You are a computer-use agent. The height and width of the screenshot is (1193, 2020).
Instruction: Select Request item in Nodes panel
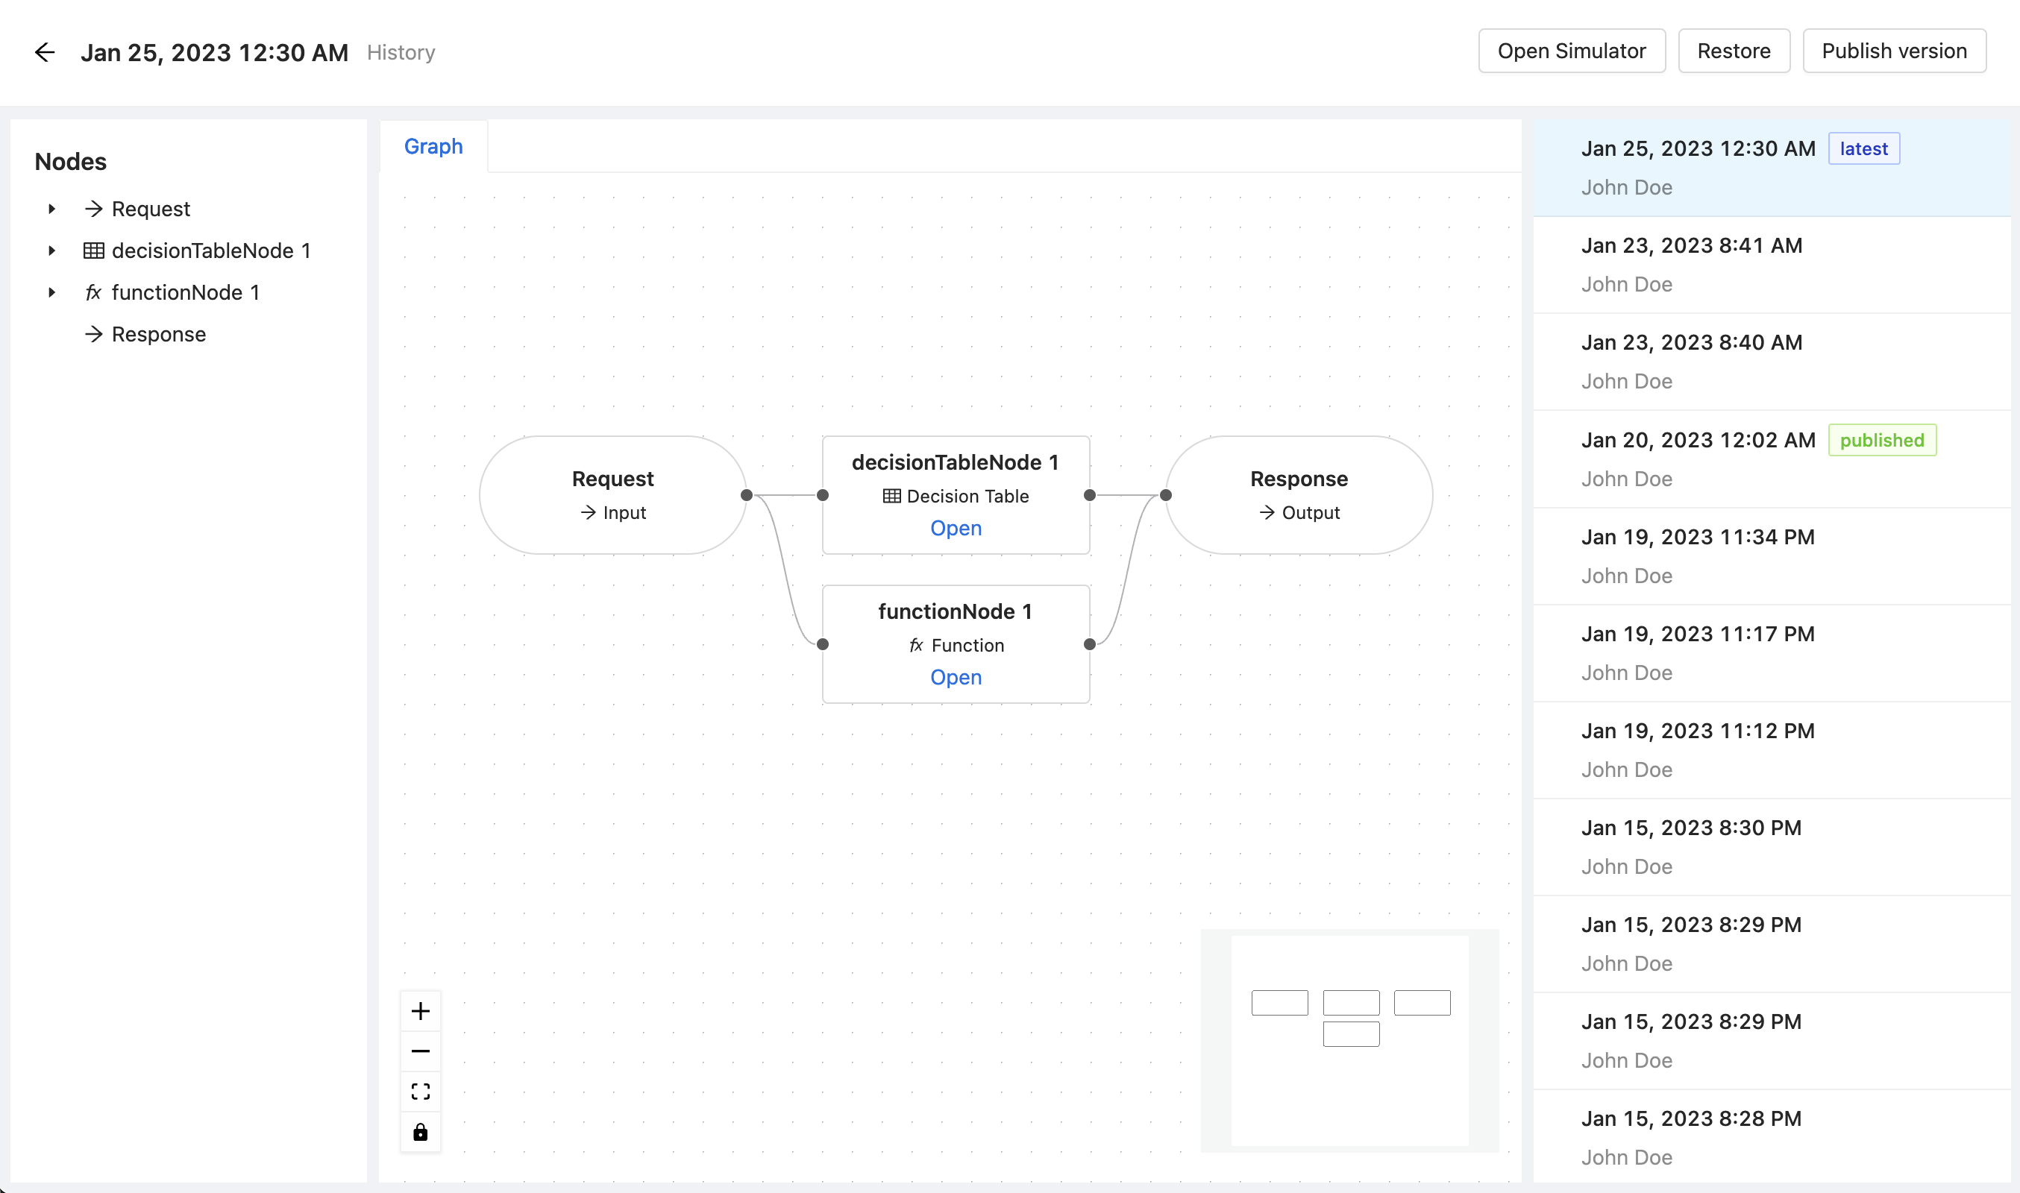pos(151,209)
